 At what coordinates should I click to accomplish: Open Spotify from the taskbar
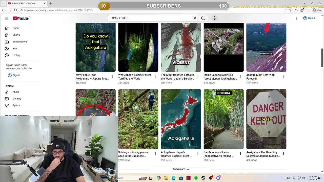[196, 178]
